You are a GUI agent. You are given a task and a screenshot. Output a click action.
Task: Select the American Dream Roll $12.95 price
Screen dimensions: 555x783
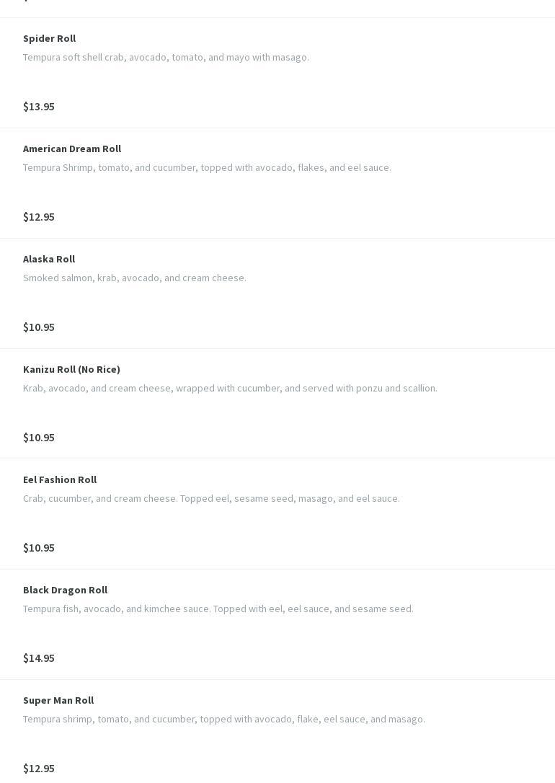pyautogui.click(x=39, y=216)
